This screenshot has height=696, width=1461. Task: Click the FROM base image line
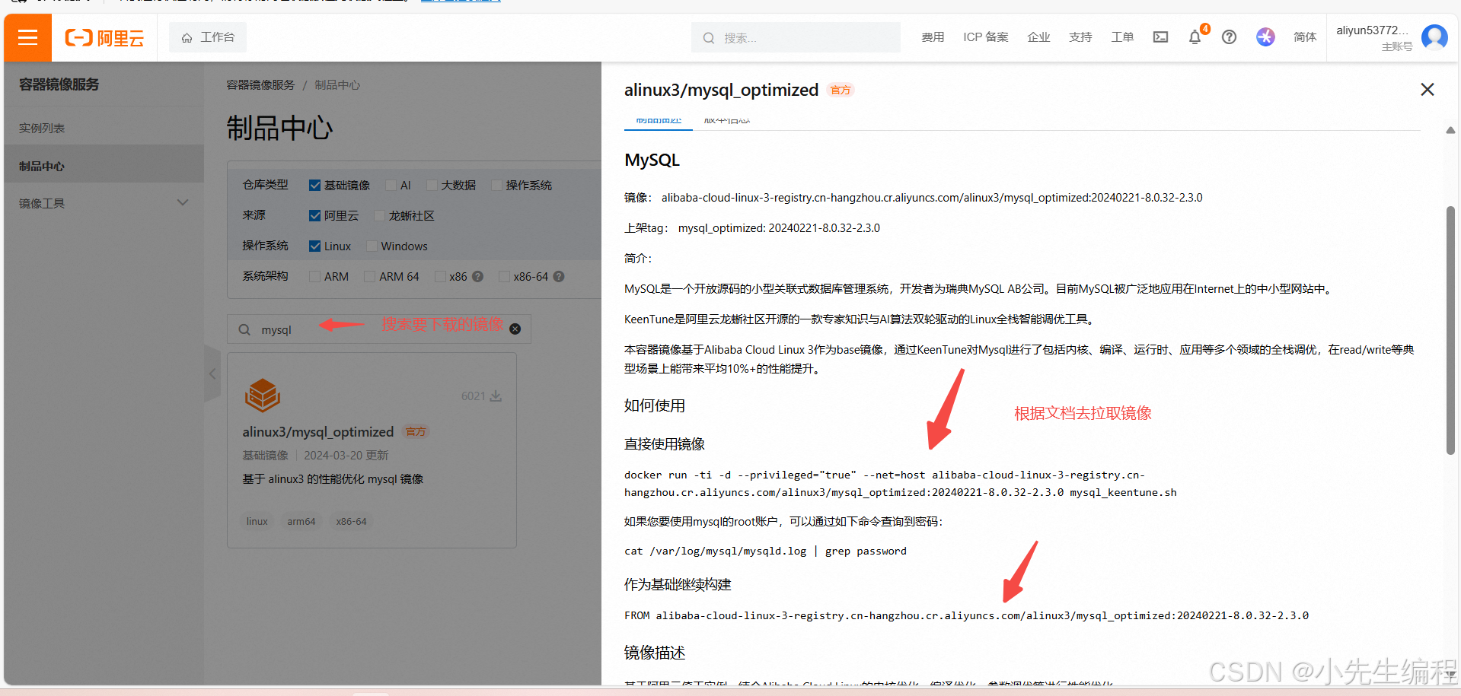click(966, 616)
